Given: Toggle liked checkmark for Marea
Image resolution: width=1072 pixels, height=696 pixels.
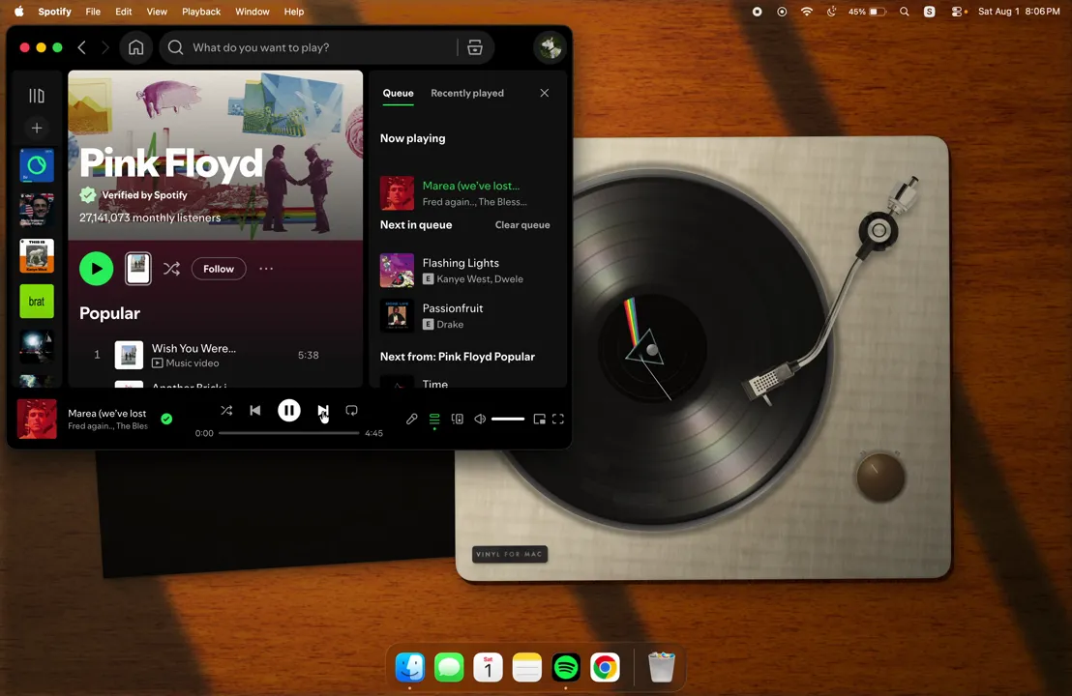Looking at the screenshot, I should coord(166,419).
